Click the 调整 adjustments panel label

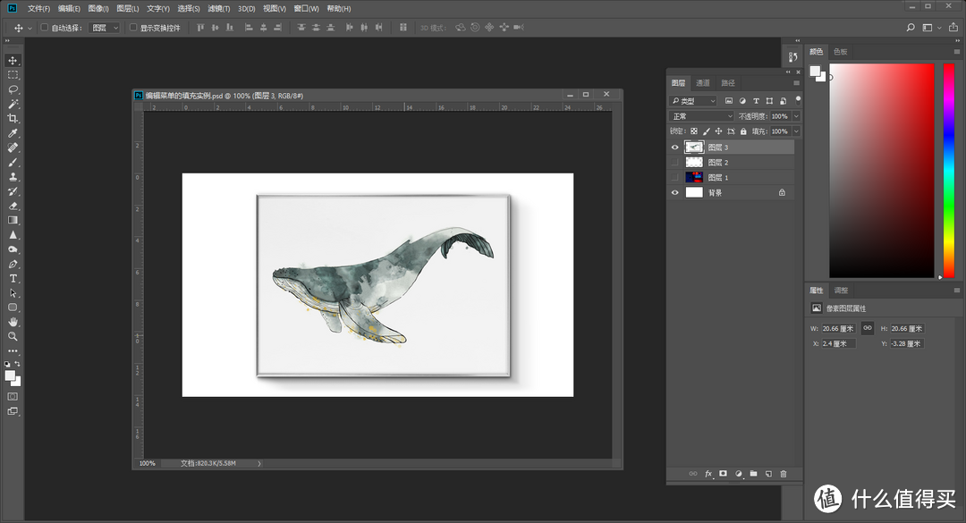[x=841, y=290]
